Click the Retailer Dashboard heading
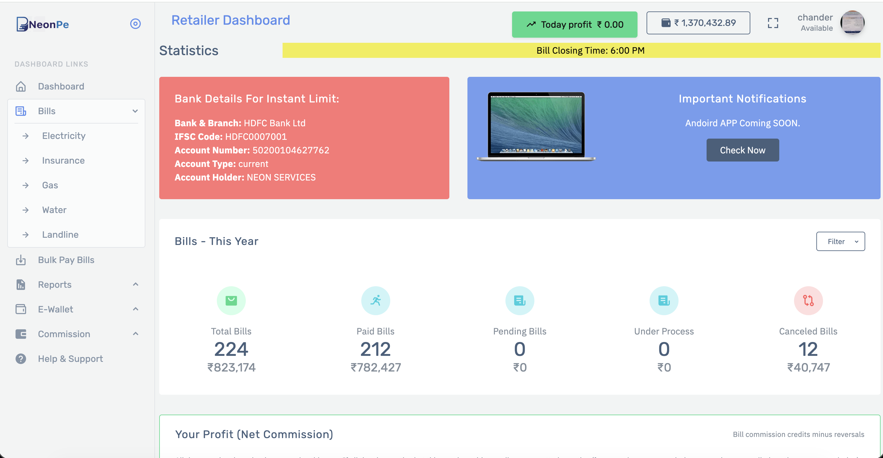Image resolution: width=883 pixels, height=458 pixels. (231, 20)
